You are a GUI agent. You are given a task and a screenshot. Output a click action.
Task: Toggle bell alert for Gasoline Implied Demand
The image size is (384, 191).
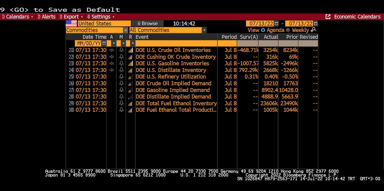coord(121,90)
